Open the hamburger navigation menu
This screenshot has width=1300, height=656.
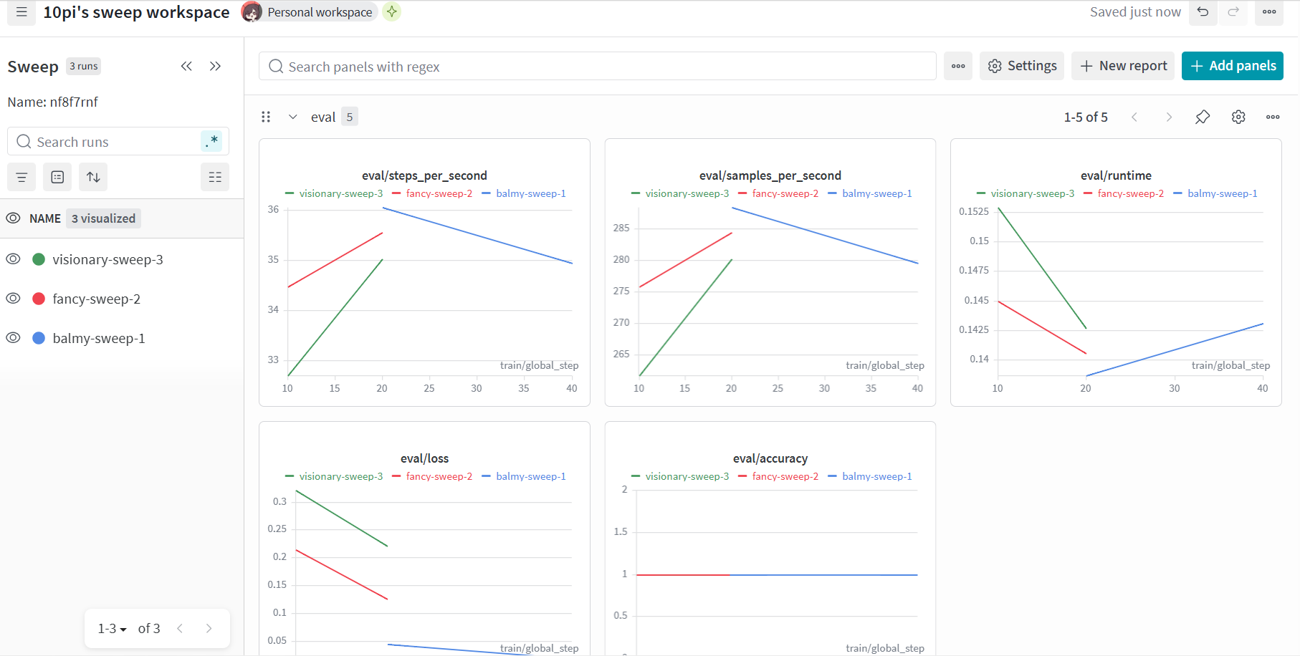click(21, 12)
